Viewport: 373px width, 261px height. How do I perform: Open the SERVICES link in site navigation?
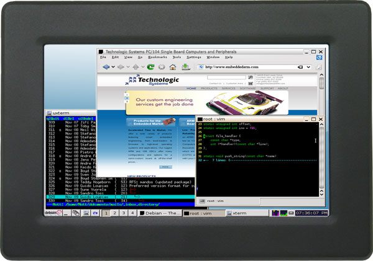coord(228,88)
